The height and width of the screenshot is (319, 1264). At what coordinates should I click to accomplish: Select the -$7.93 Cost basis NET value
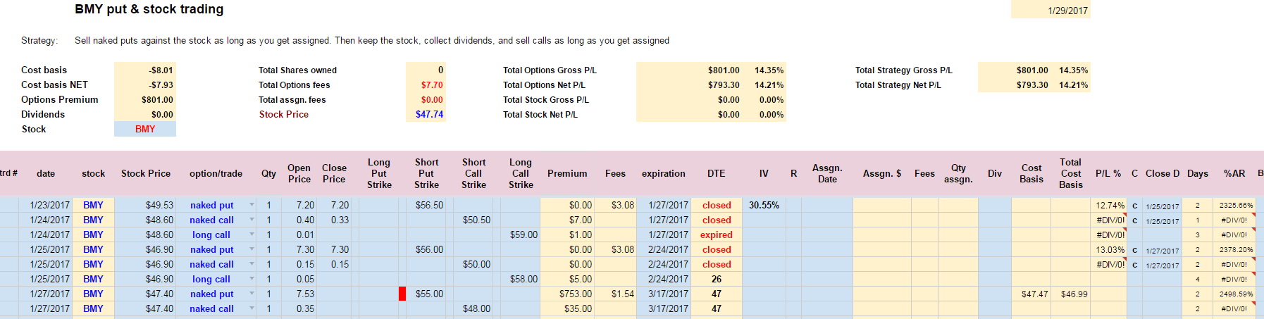tap(145, 85)
